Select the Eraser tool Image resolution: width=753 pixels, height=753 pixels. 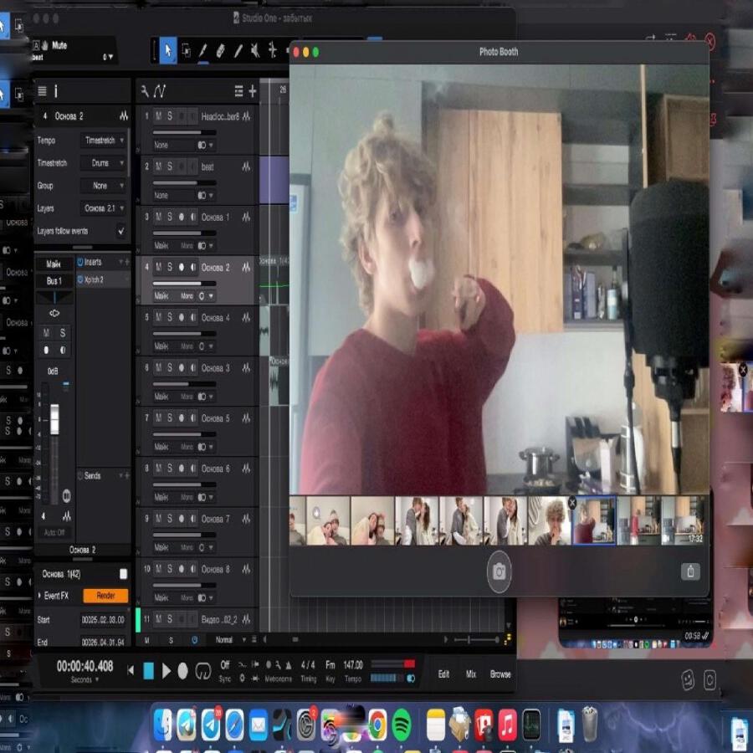click(x=220, y=51)
